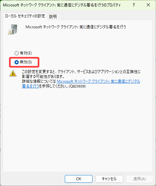Switch to the 説明 tab

coord(53,16)
